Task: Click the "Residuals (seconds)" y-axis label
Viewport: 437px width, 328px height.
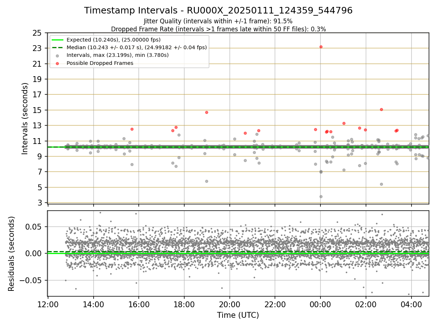Action: click(x=12, y=254)
